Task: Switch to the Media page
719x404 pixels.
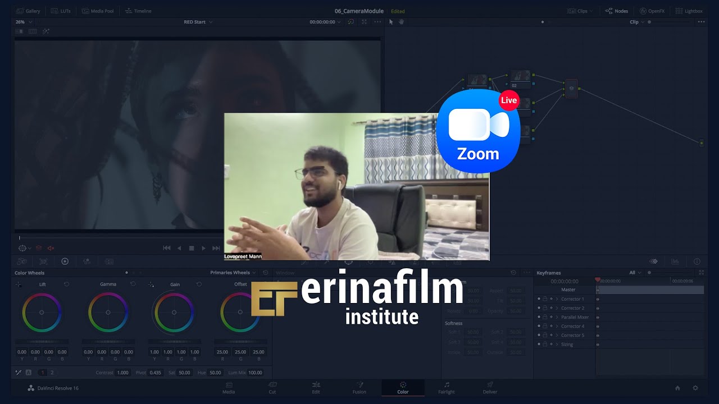Action: click(229, 387)
